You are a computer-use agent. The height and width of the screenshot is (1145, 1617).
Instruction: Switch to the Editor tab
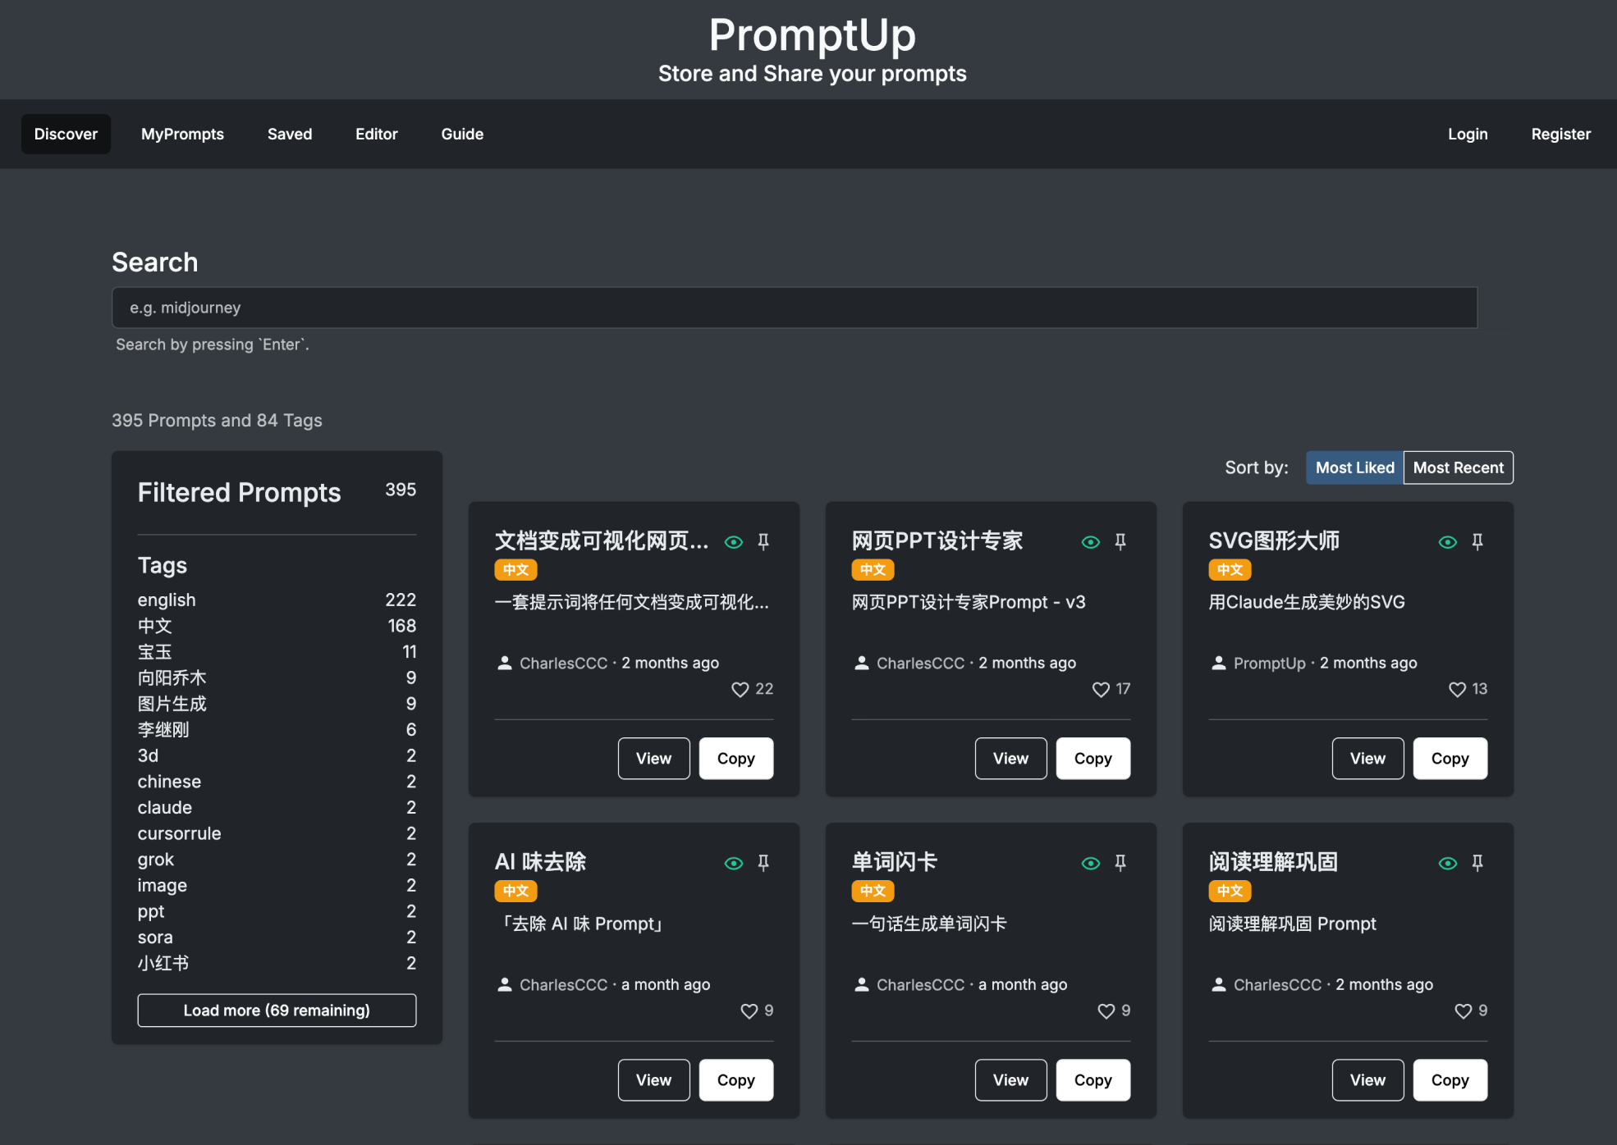(x=377, y=134)
